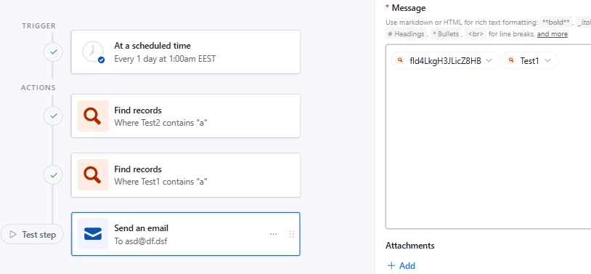Screen dimensions: 591x274
Task: Click the play icon in Test step
Action: pos(13,234)
